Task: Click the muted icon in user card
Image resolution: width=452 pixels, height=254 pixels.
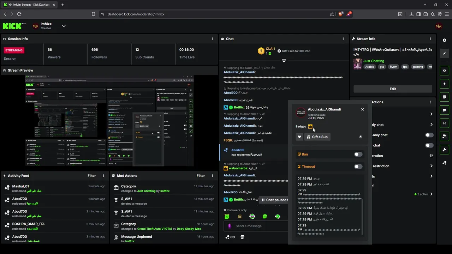Action: coord(361,137)
